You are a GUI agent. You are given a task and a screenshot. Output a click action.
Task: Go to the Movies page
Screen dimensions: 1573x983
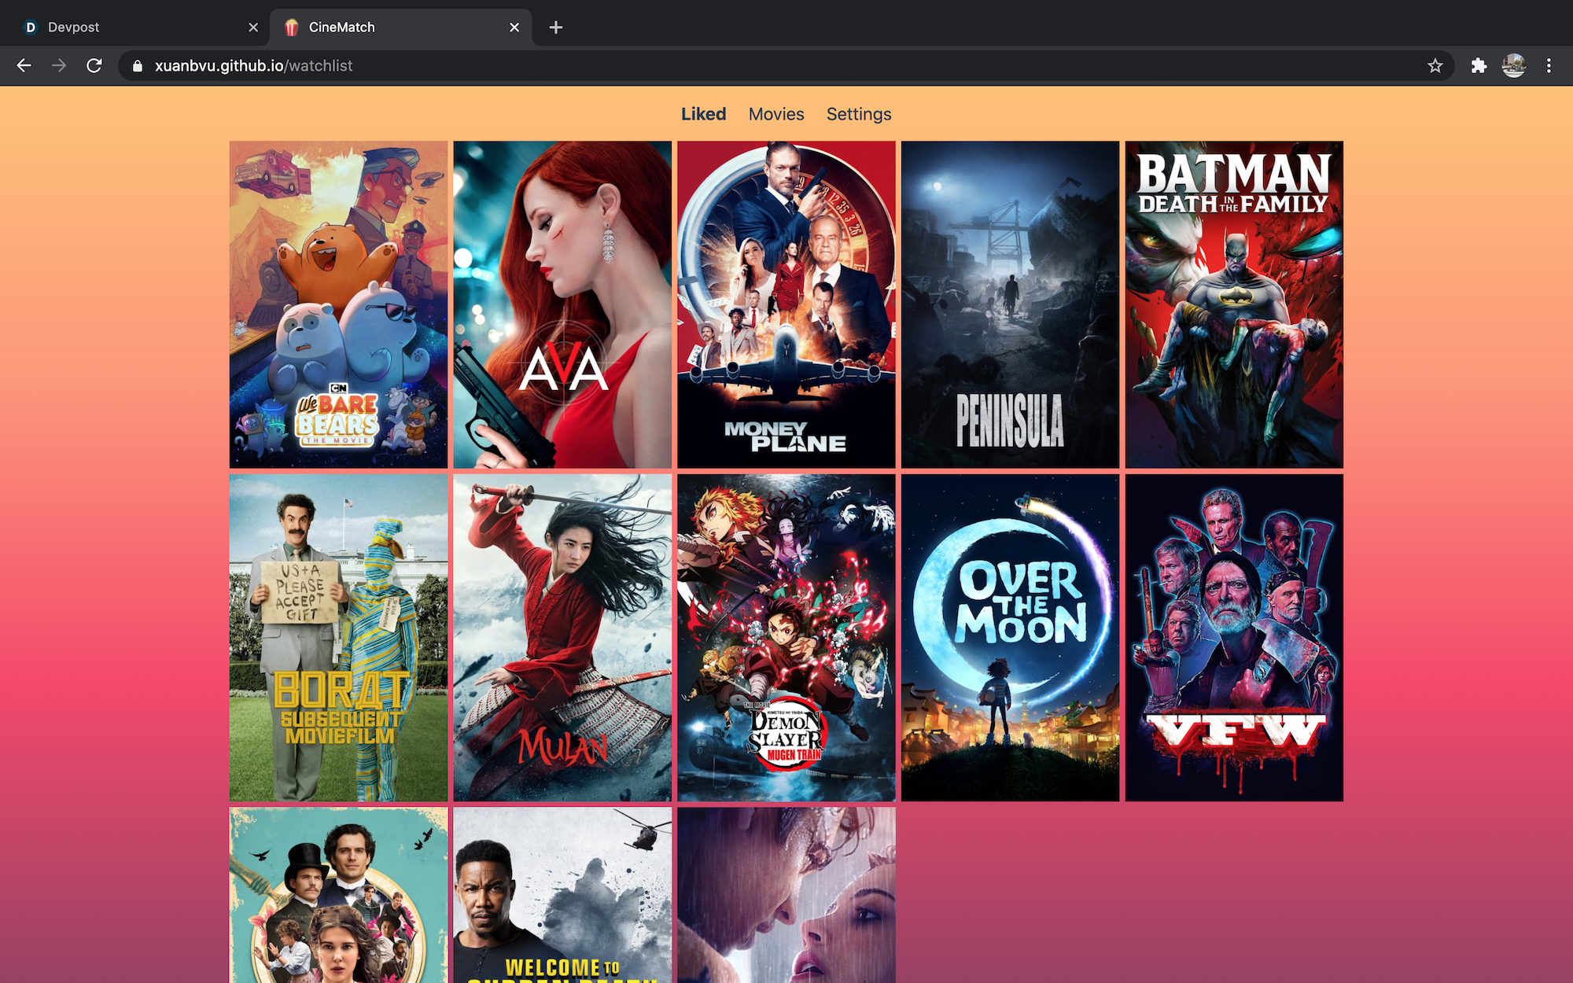776,114
